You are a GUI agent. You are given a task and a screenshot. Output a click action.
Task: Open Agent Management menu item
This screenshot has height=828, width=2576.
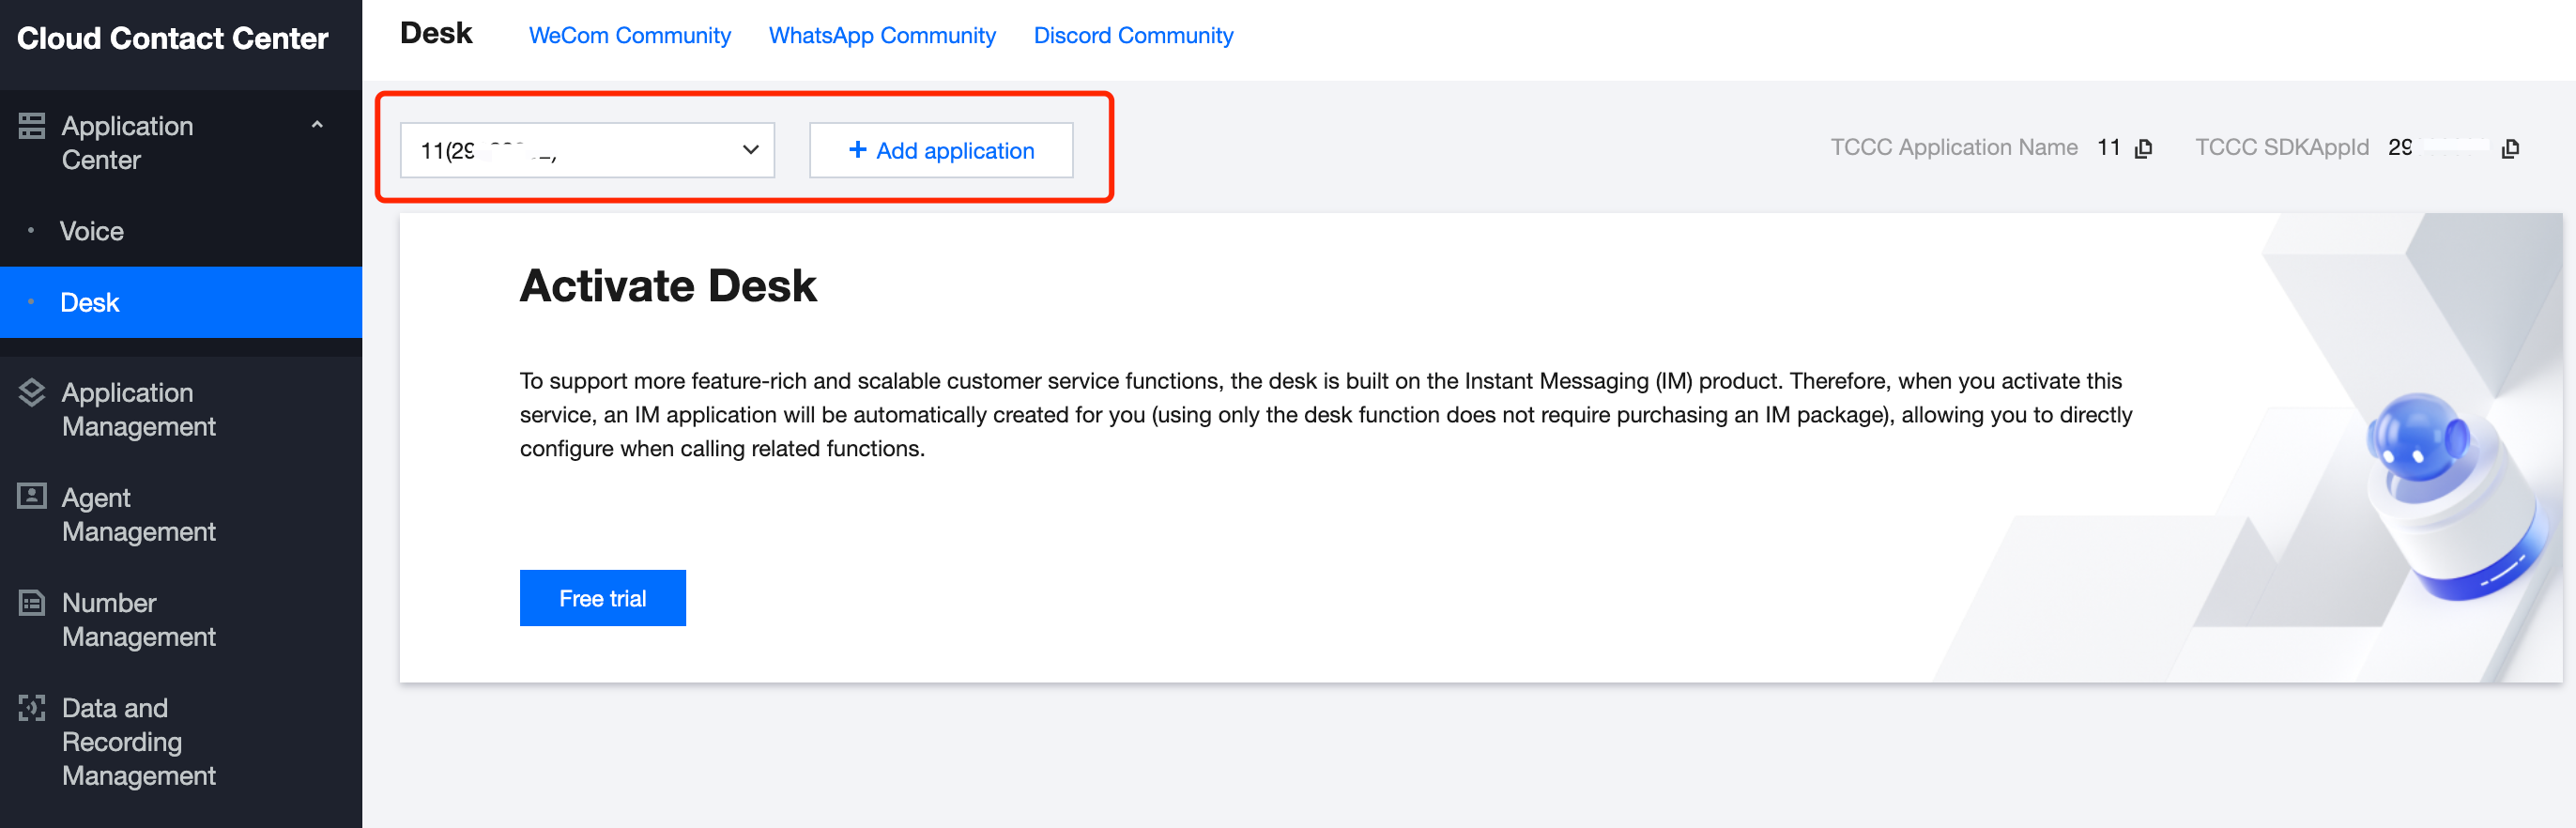pos(139,514)
